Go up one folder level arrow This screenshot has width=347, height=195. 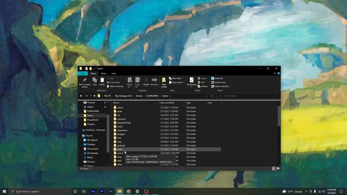94,96
